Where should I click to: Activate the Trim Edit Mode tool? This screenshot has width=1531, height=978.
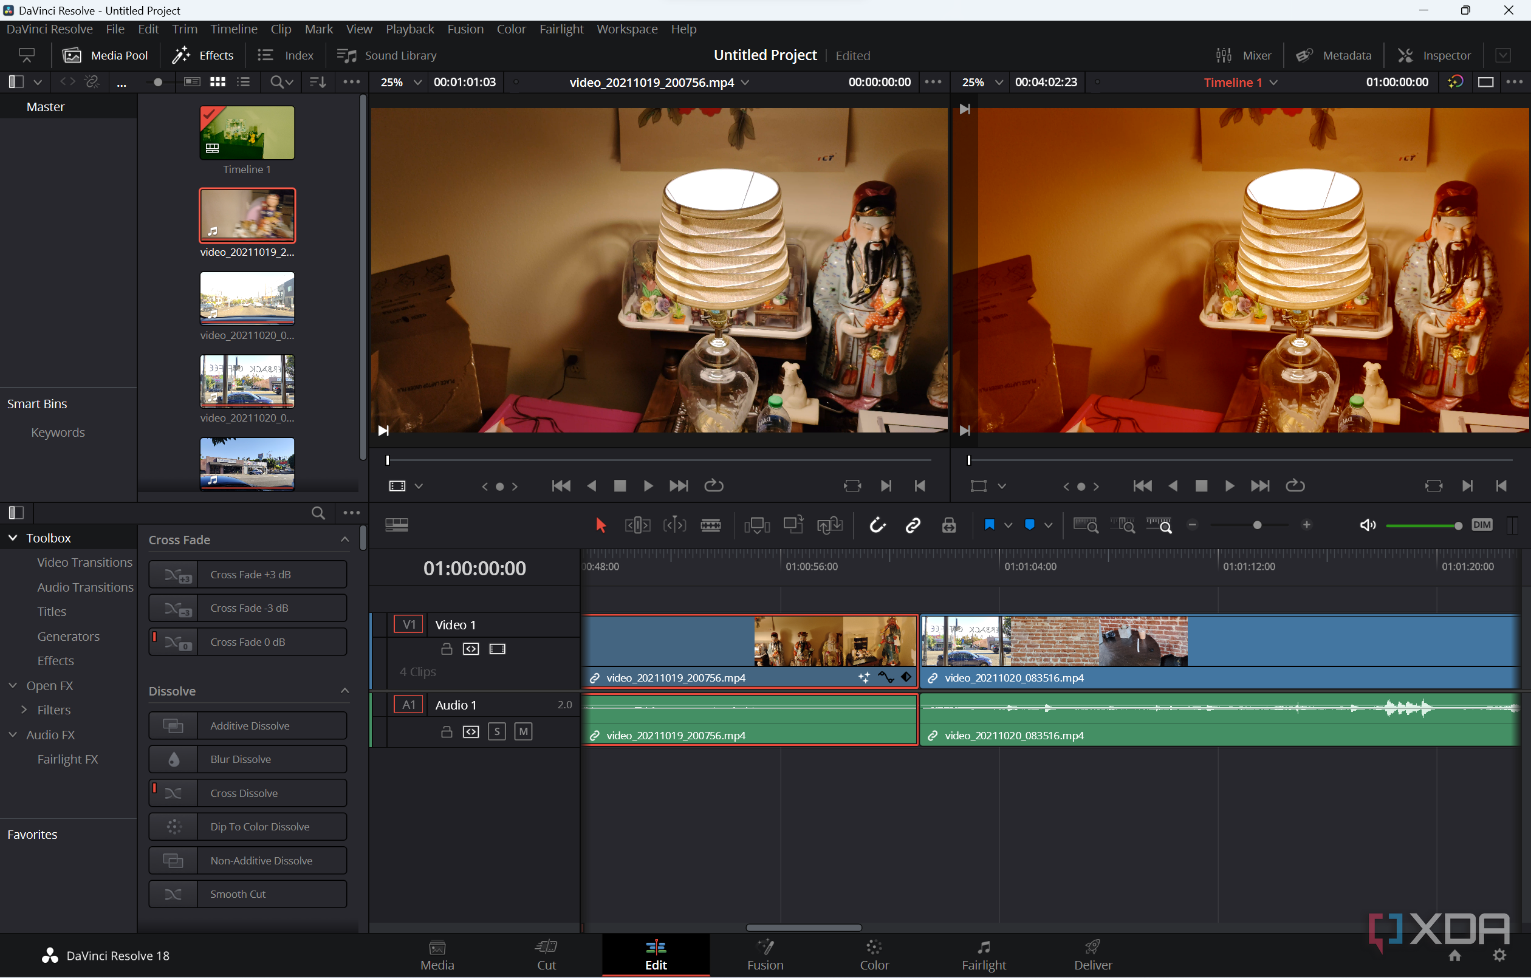coord(637,525)
